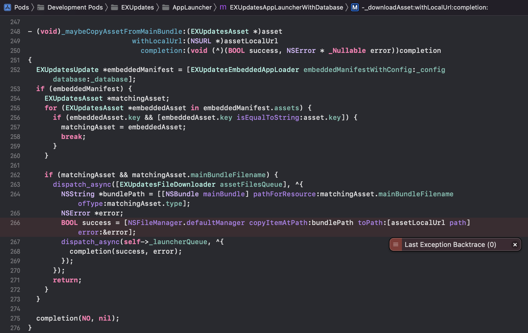Click the _Nullable keyword on line 250
The width and height of the screenshot is (528, 333).
point(347,51)
